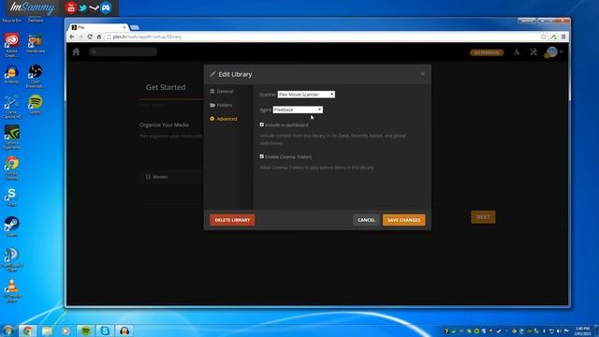
Task: Open GeForce Experience desktop shortcut
Action: point(12,138)
